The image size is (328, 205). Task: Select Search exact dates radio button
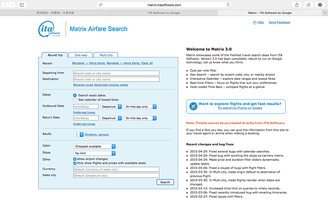click(x=75, y=95)
